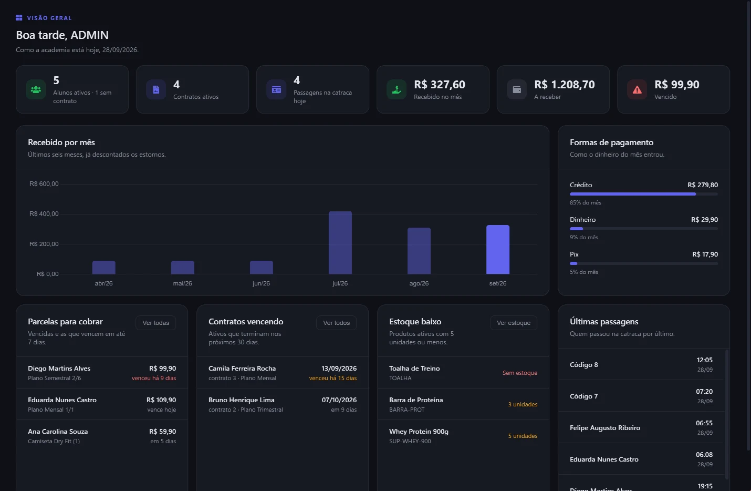Click the R$ 327,60 Recebido no mês value
Image resolution: width=751 pixels, height=491 pixels.
440,85
